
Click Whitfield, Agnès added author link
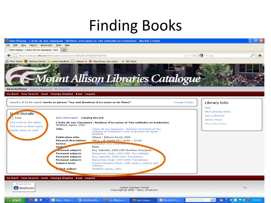[107, 169]
